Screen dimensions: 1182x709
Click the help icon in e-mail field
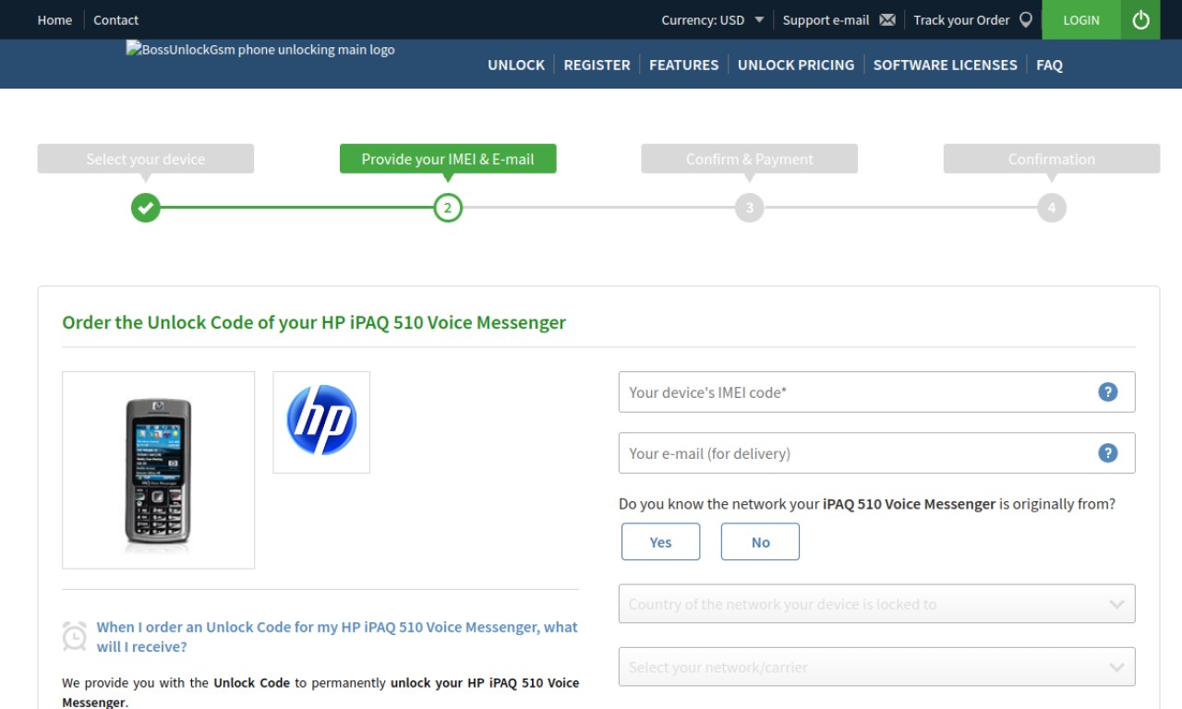(x=1108, y=452)
